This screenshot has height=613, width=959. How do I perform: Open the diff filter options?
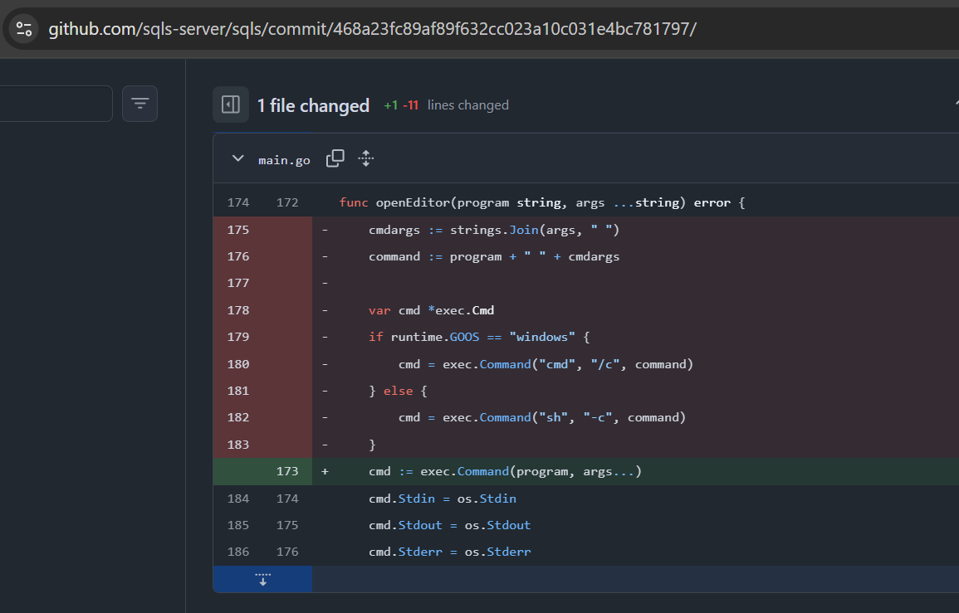139,103
